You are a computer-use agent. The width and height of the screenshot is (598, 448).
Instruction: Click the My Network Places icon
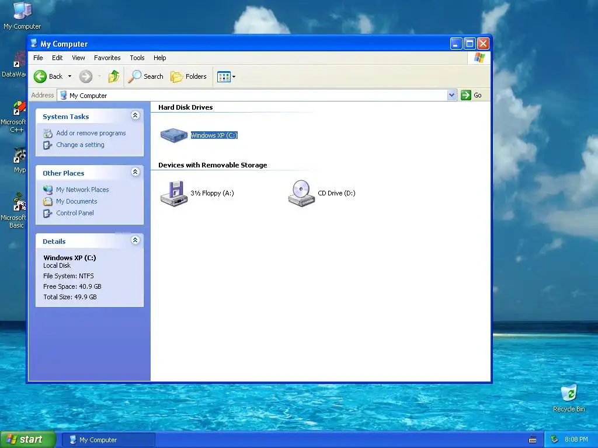point(48,190)
